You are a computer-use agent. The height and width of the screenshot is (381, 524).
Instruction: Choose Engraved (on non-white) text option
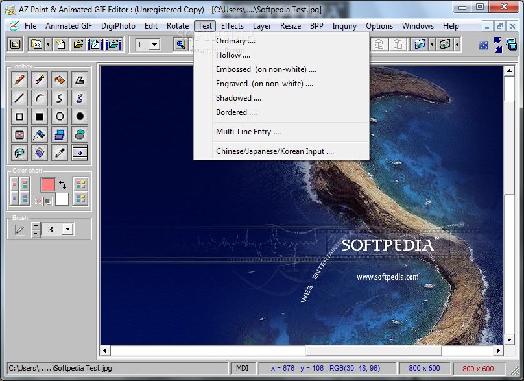tap(281, 84)
